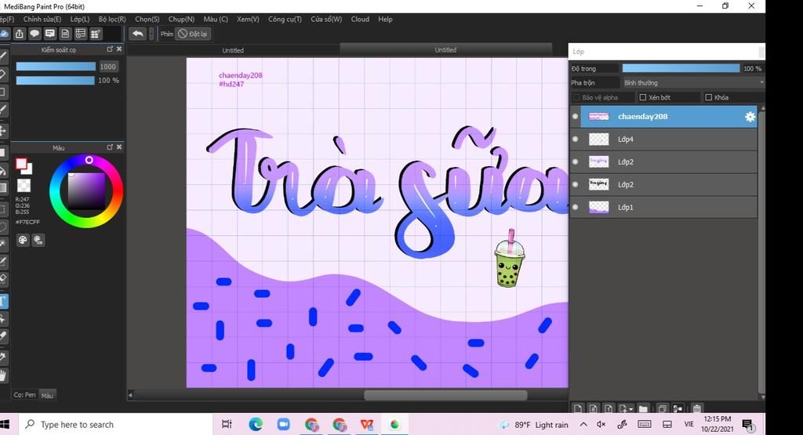Delete layer with trash icon

pos(697,409)
